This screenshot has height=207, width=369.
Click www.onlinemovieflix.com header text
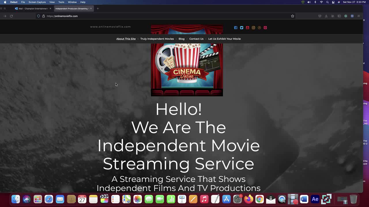point(110,27)
